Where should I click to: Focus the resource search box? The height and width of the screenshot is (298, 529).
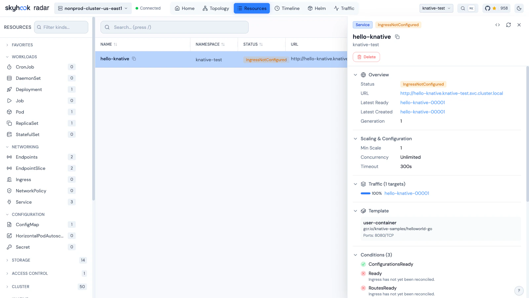click(x=175, y=27)
